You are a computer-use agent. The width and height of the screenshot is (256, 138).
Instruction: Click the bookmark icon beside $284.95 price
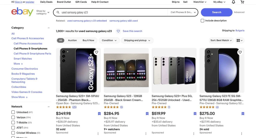[147, 114]
